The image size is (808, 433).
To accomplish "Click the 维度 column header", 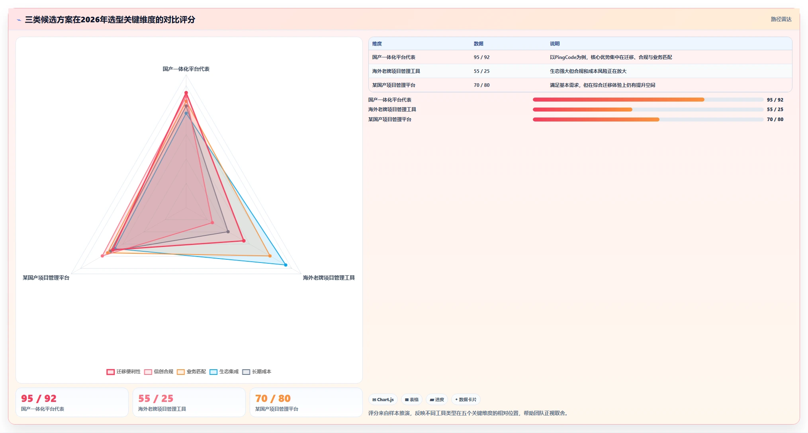I will pyautogui.click(x=377, y=44).
